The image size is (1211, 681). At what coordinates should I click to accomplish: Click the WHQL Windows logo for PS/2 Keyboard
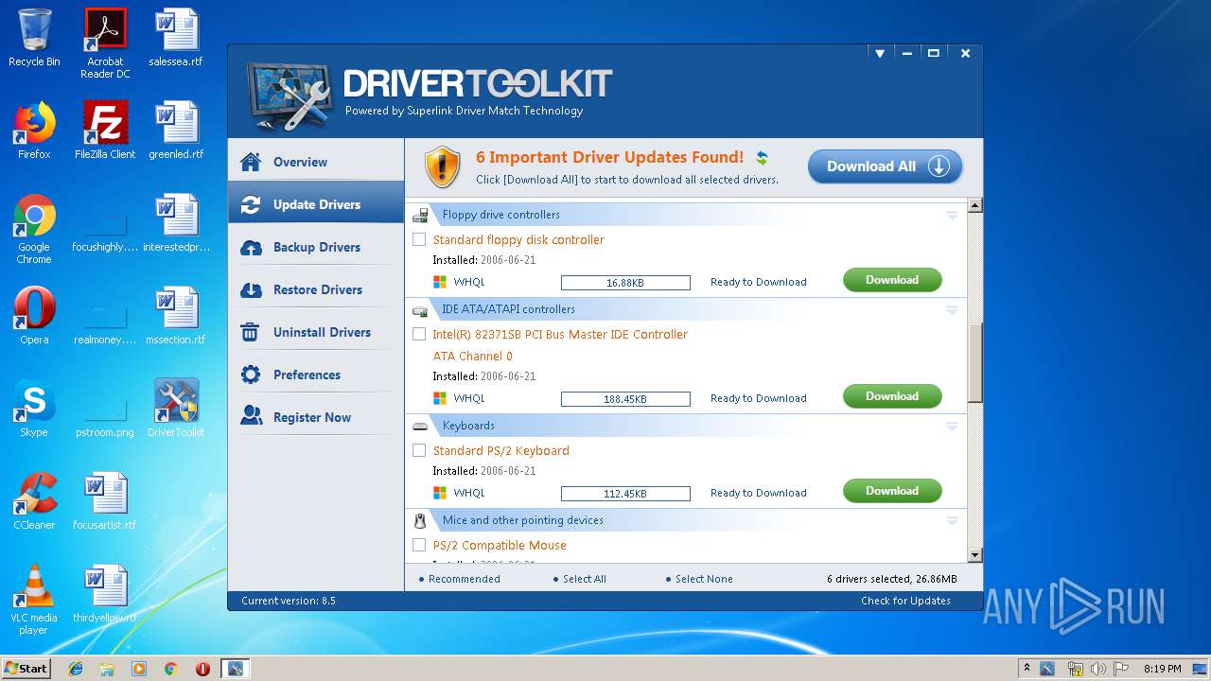440,493
